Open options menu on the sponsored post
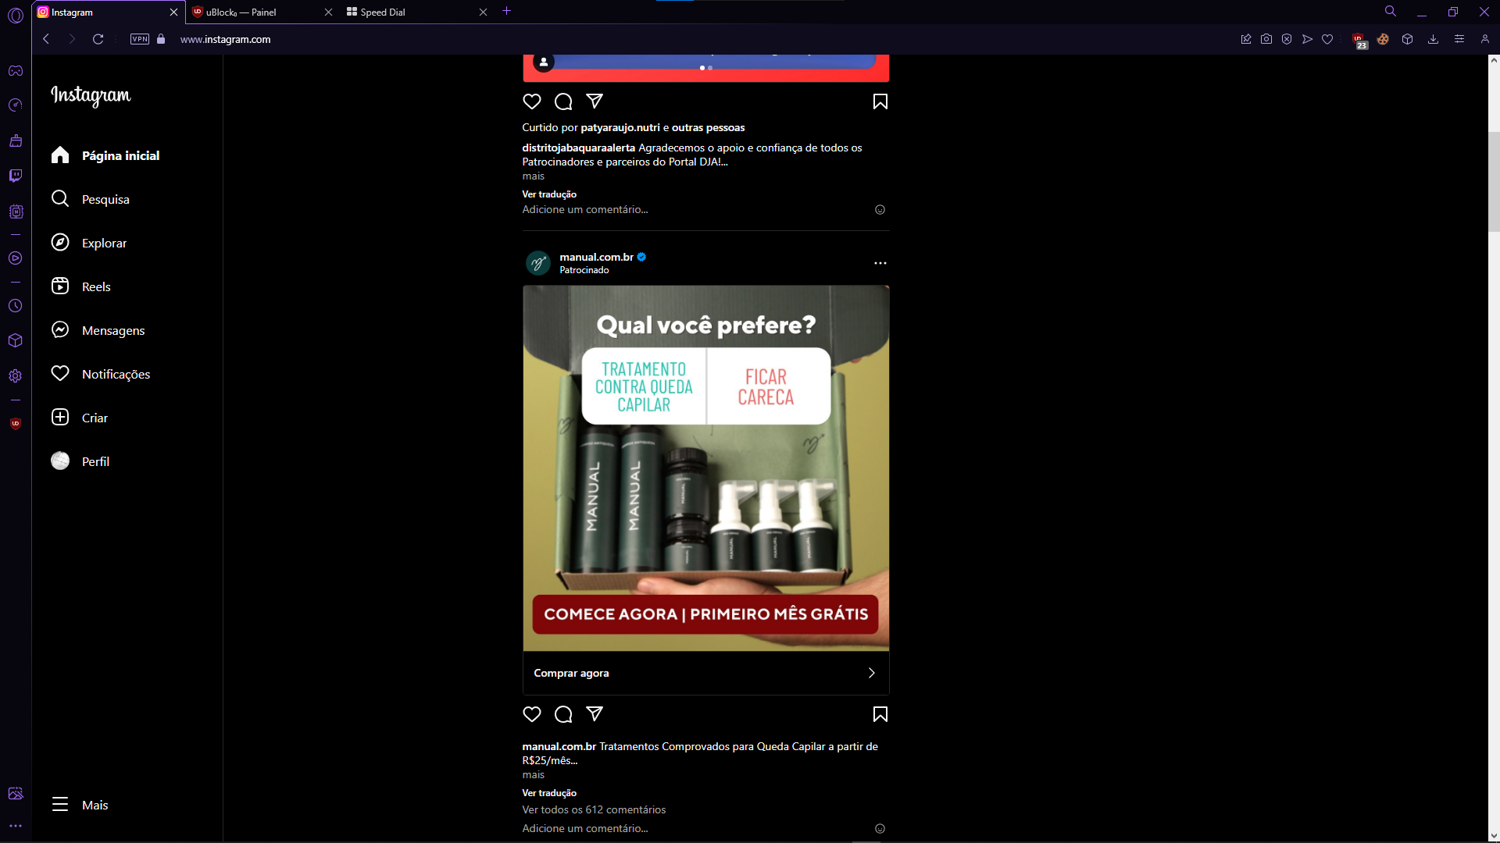The width and height of the screenshot is (1500, 843). click(880, 263)
